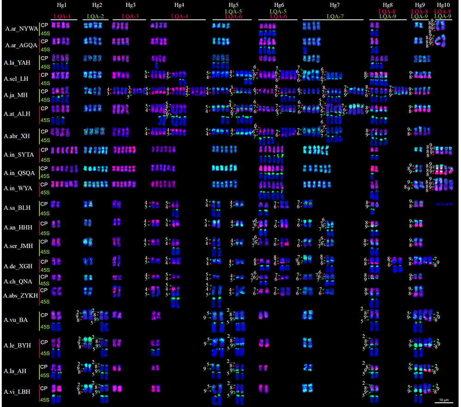Select the A.in_WYA row label
This screenshot has height=407, width=461.
(x=18, y=188)
